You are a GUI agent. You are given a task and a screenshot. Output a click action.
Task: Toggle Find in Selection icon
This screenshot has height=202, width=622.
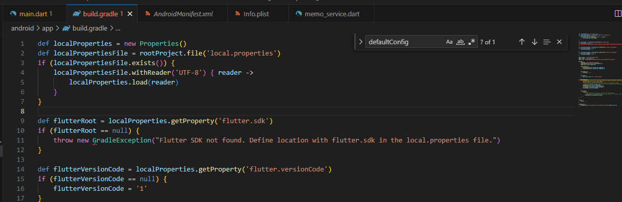pos(547,42)
